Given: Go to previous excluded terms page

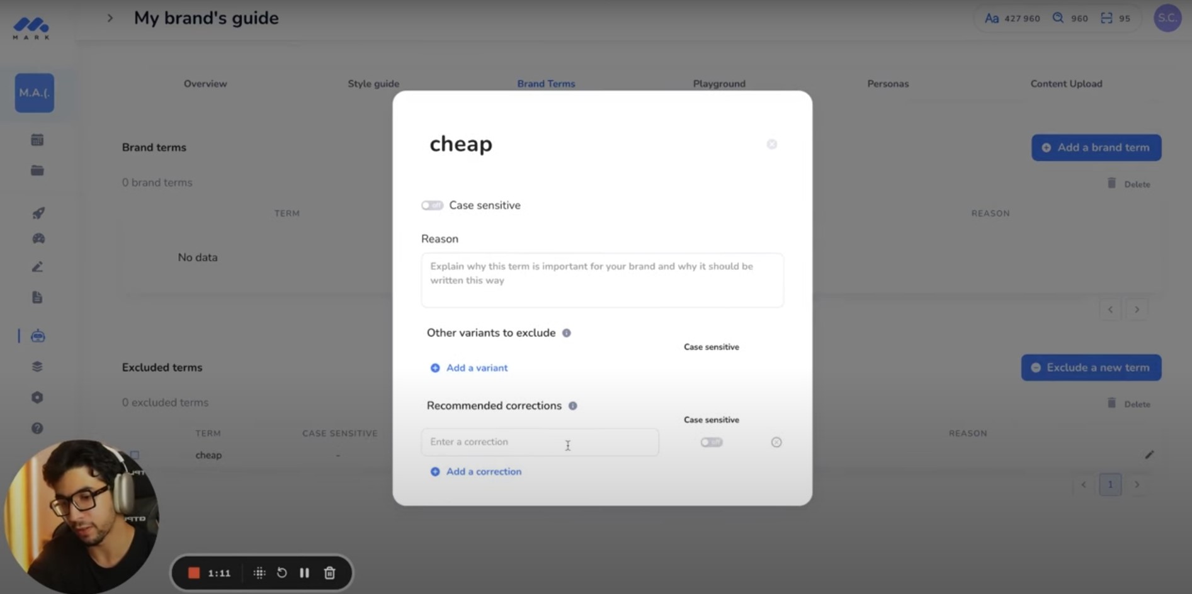Looking at the screenshot, I should (x=1084, y=485).
